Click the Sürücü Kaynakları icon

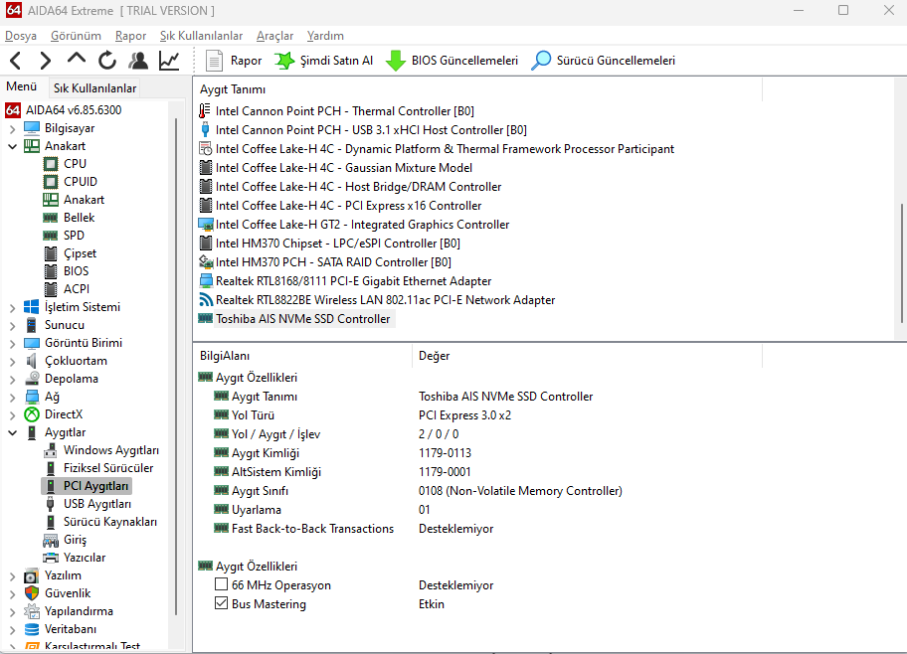point(51,522)
